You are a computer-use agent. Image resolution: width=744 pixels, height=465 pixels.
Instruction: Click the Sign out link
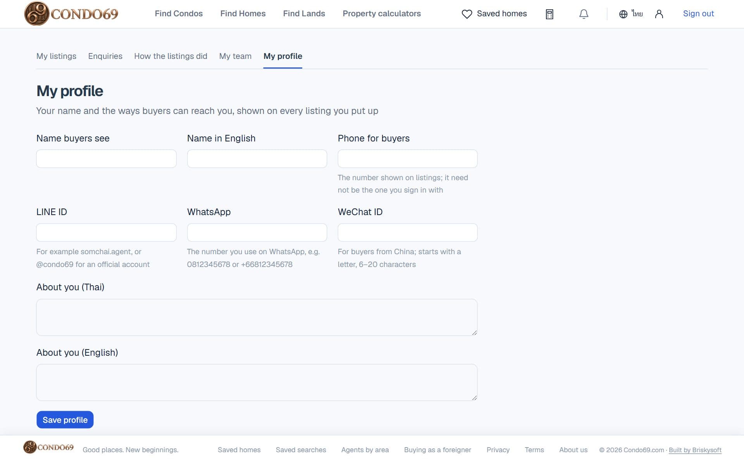698,14
